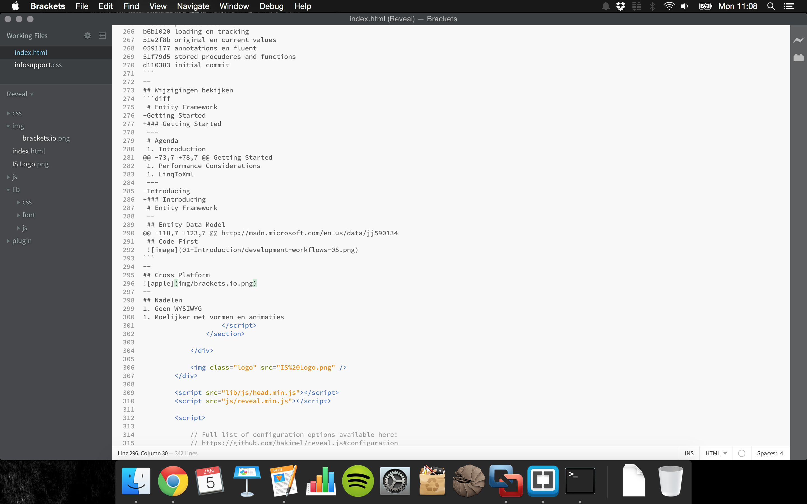Open Terminal from the dock
Image resolution: width=807 pixels, height=504 pixels.
click(x=580, y=481)
